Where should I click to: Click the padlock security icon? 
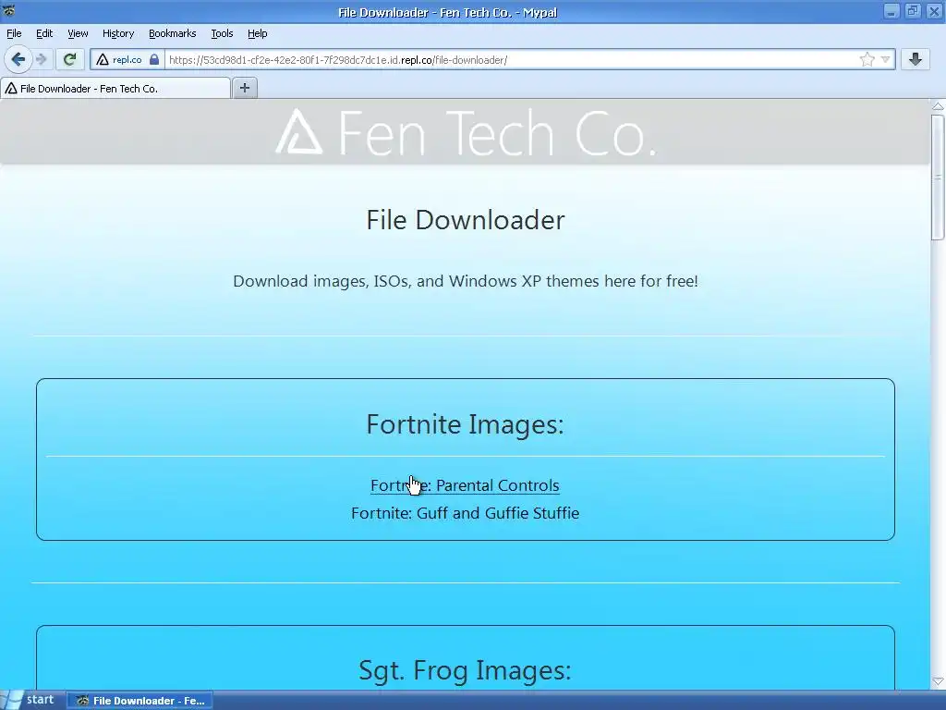[x=154, y=60]
